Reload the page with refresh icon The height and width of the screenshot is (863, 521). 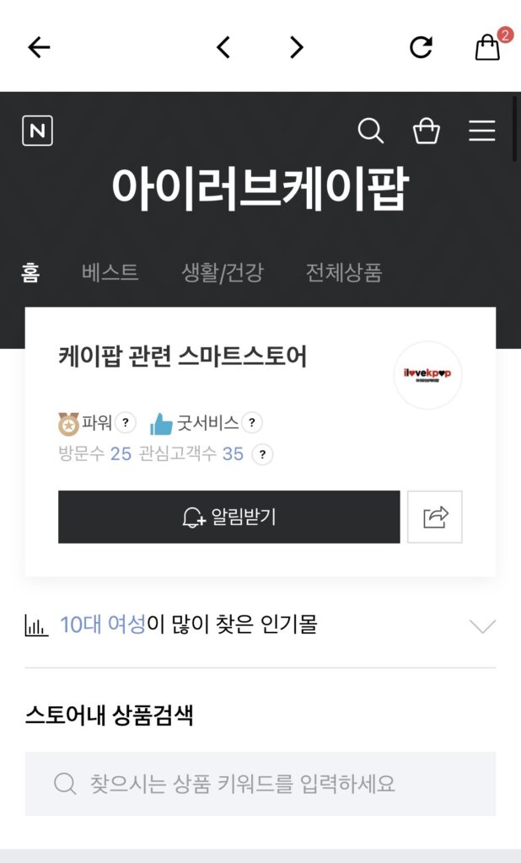coord(422,47)
